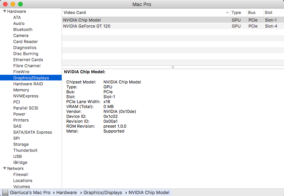Screen dimensions: 284x196
Task: Select Volumes under Network
Action: coord(22,187)
